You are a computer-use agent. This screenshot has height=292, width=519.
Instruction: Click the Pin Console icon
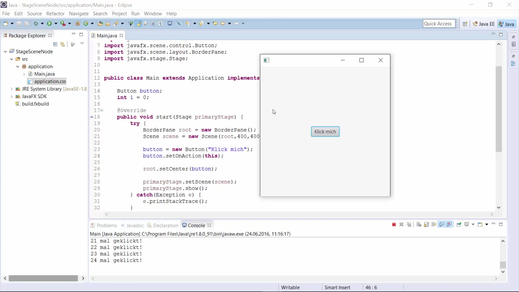click(x=459, y=224)
